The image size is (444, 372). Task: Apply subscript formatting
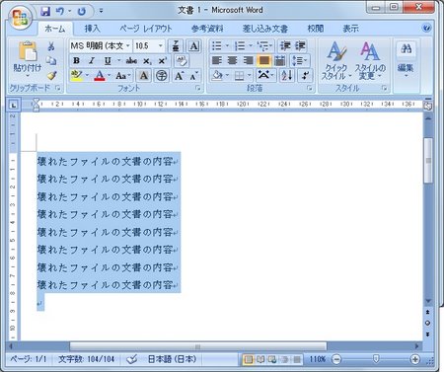point(147,61)
